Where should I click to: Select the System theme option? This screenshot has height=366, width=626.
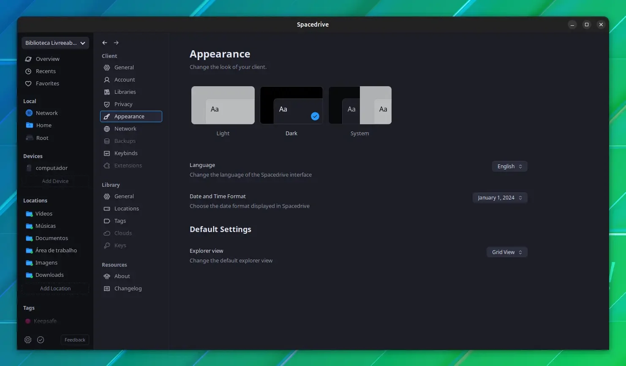(x=360, y=105)
